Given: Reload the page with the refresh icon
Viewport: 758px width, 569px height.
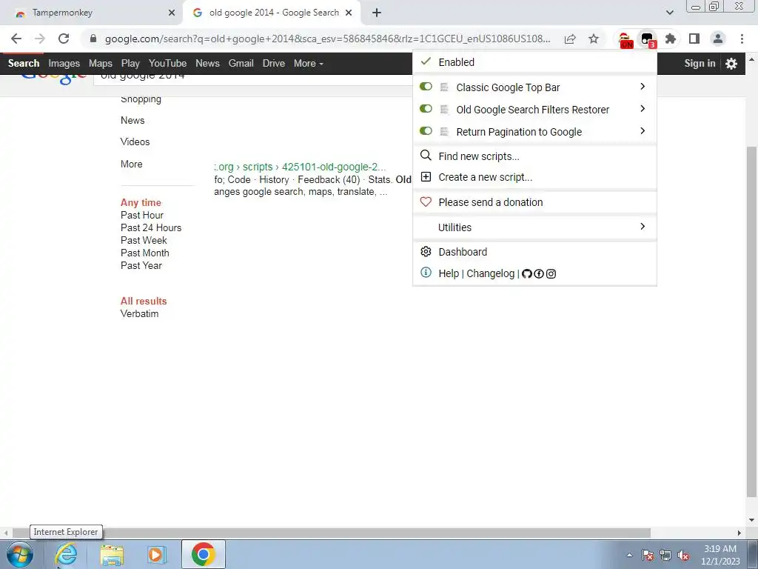Looking at the screenshot, I should [64, 39].
